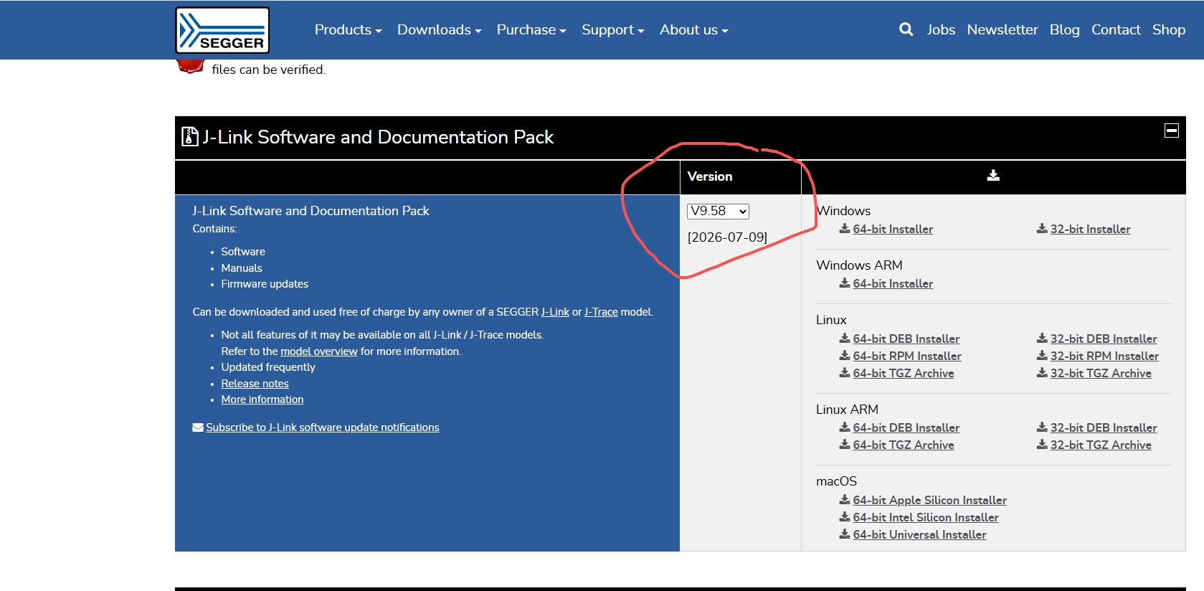Open the model overview link
The image size is (1204, 591).
point(319,351)
